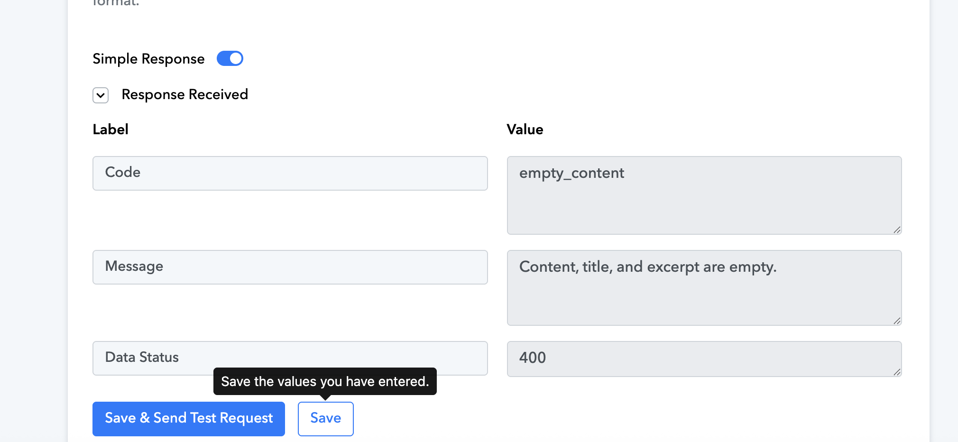Click the 'Save the values' tooltip
The width and height of the screenshot is (958, 442).
[x=325, y=381]
